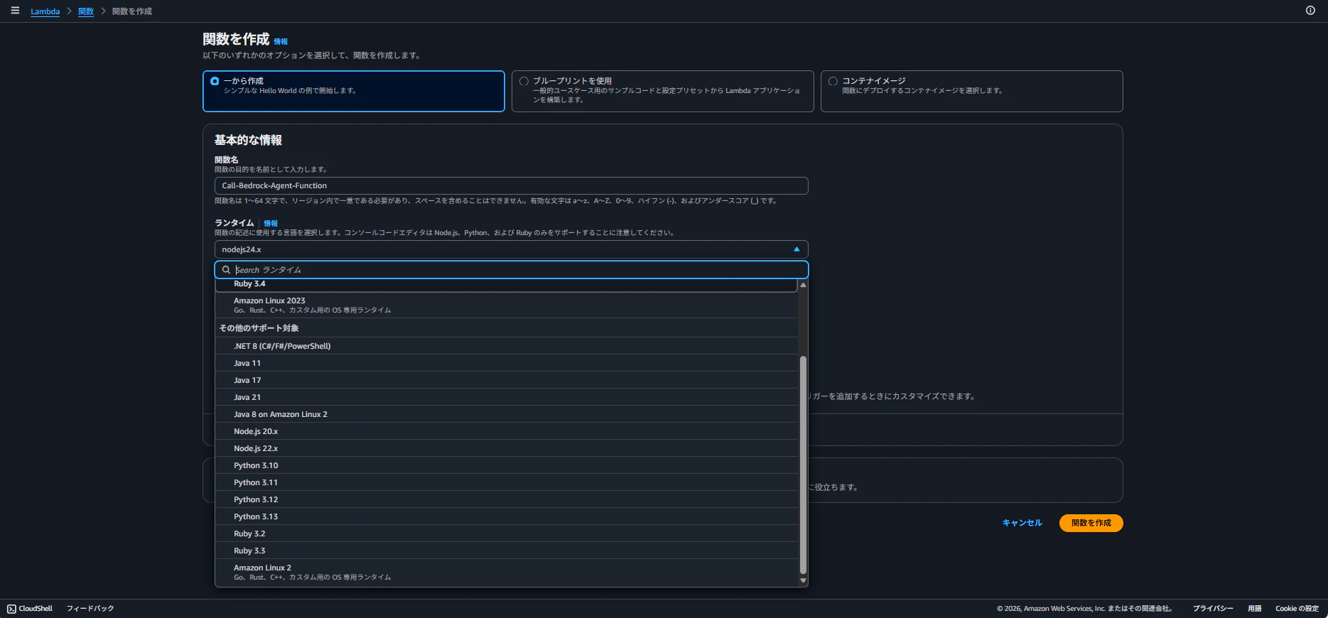Open フィードバック in the footer
The image size is (1328, 618).
pyautogui.click(x=90, y=609)
